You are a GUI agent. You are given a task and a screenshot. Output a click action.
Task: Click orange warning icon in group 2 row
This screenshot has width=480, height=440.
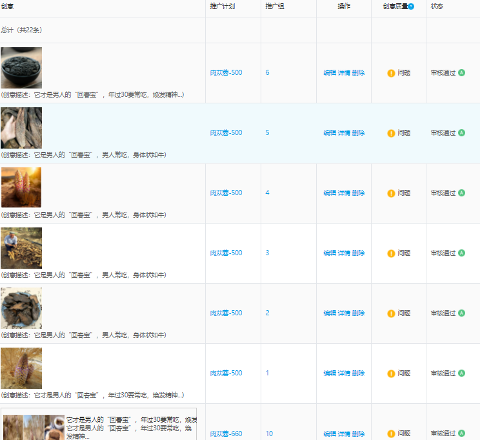point(391,313)
